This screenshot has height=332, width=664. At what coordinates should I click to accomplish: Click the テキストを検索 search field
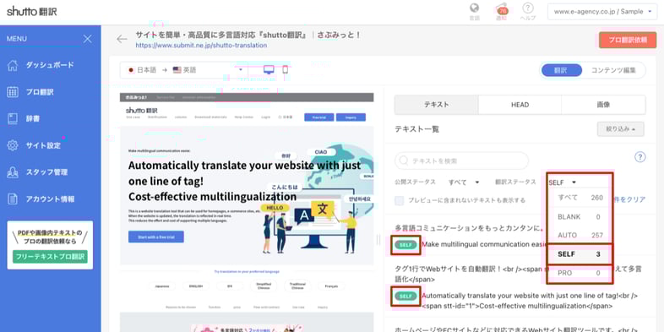(x=461, y=161)
